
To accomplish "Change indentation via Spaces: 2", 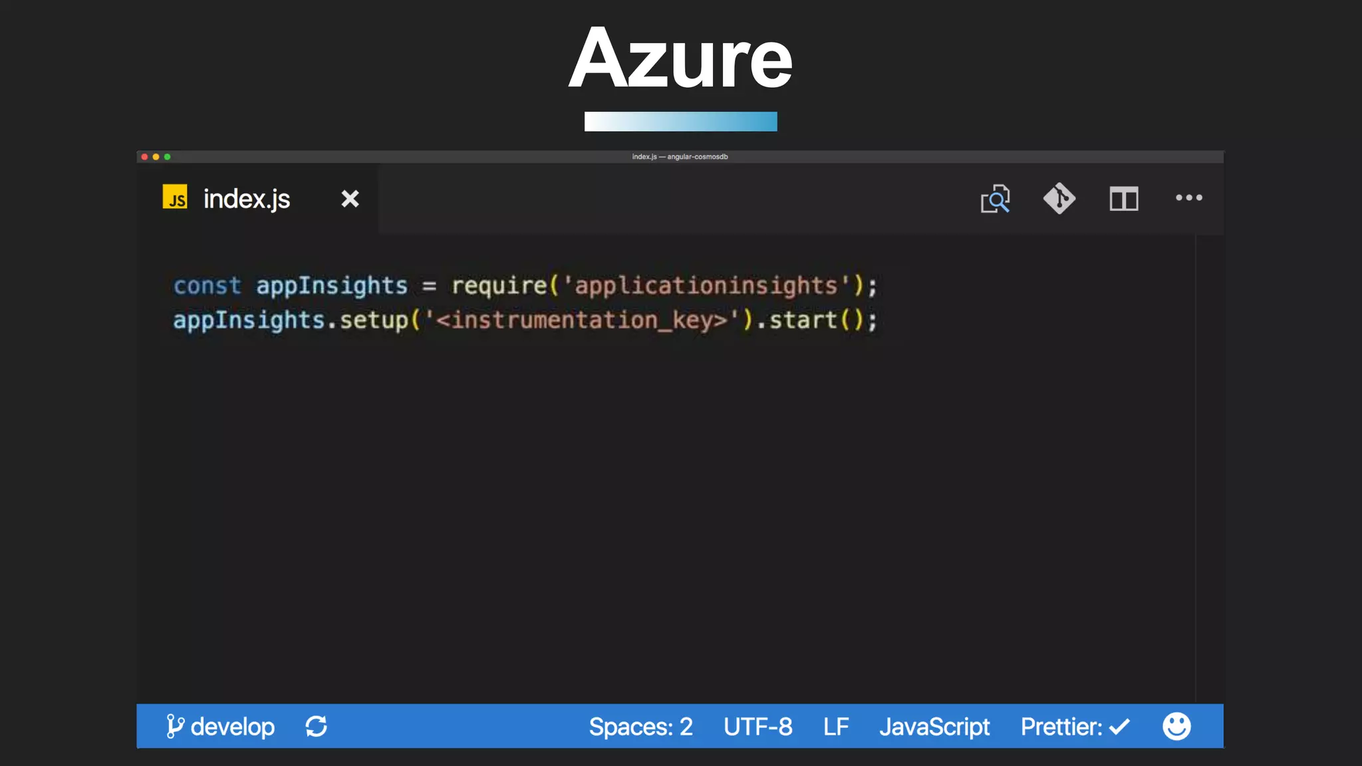I will point(640,727).
